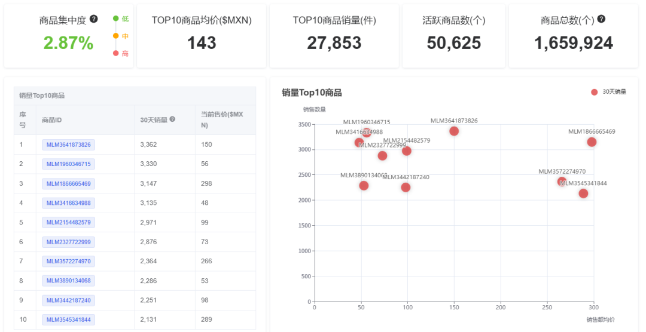
Task: Click the orange 中 concentration level dot
Action: point(116,36)
